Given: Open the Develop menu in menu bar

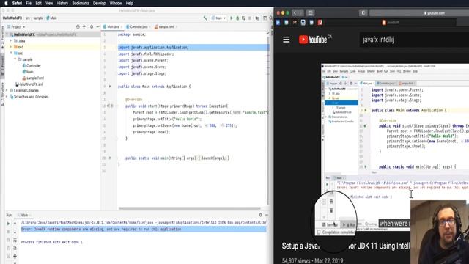Looking at the screenshot, I should click(x=100, y=3).
